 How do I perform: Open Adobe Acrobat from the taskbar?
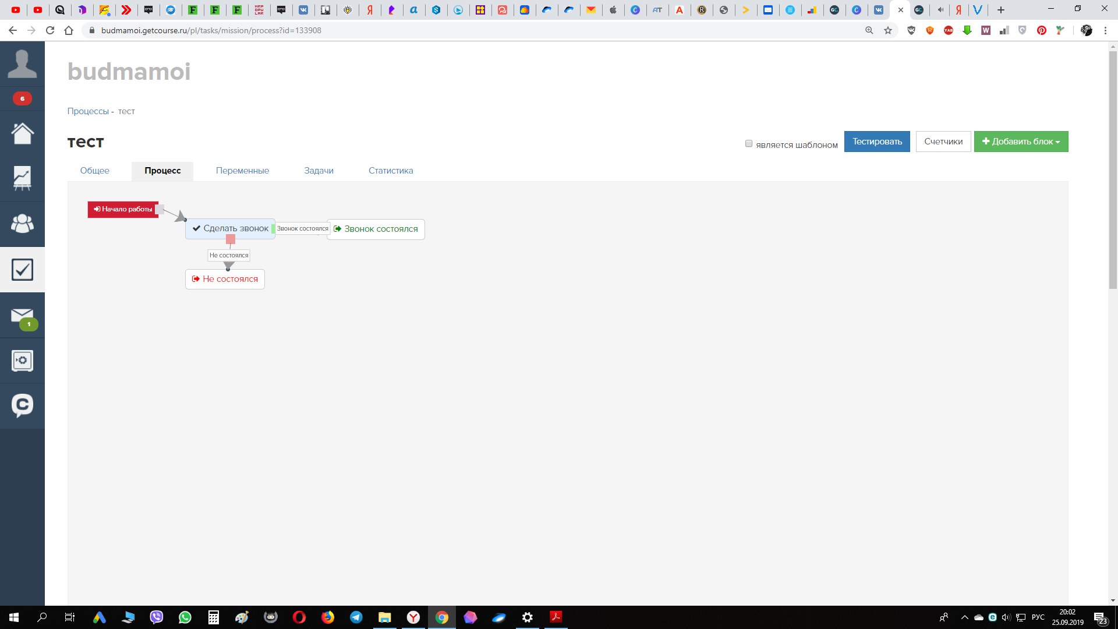tap(556, 617)
